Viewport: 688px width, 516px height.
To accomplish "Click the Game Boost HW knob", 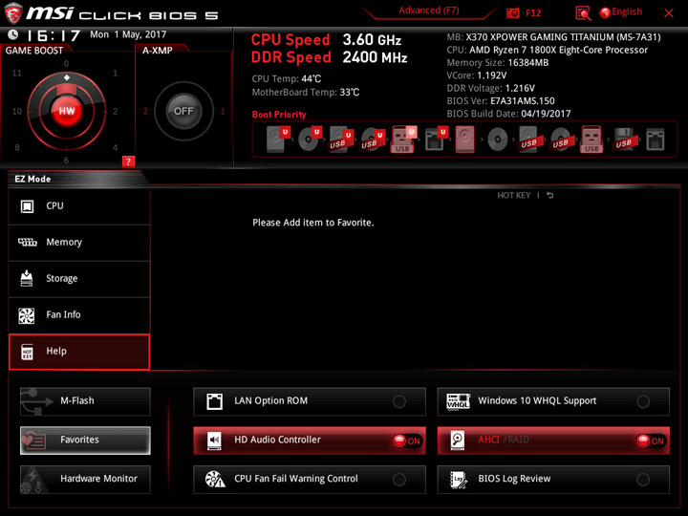I will [67, 111].
